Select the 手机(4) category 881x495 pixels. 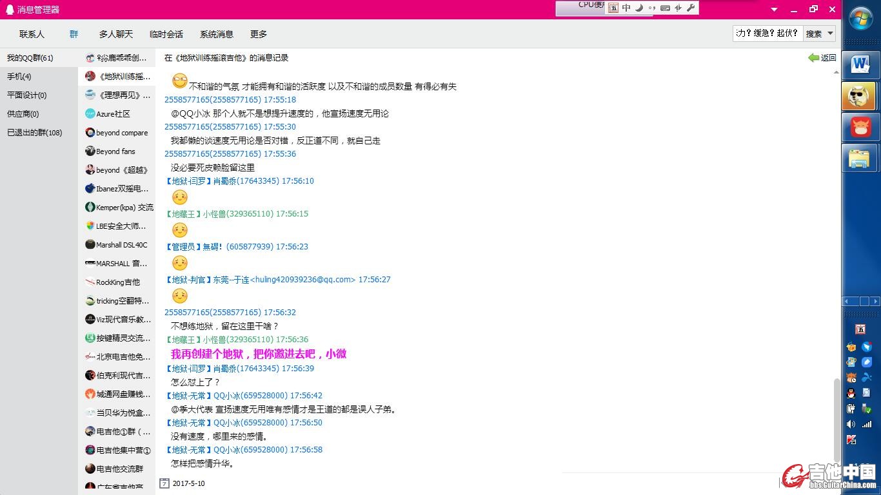(39, 76)
